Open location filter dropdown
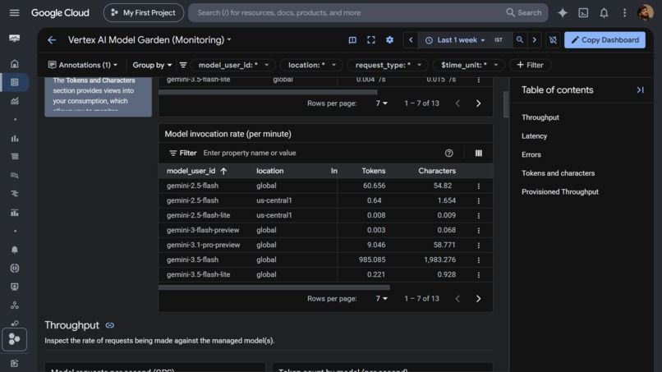 pyautogui.click(x=311, y=65)
